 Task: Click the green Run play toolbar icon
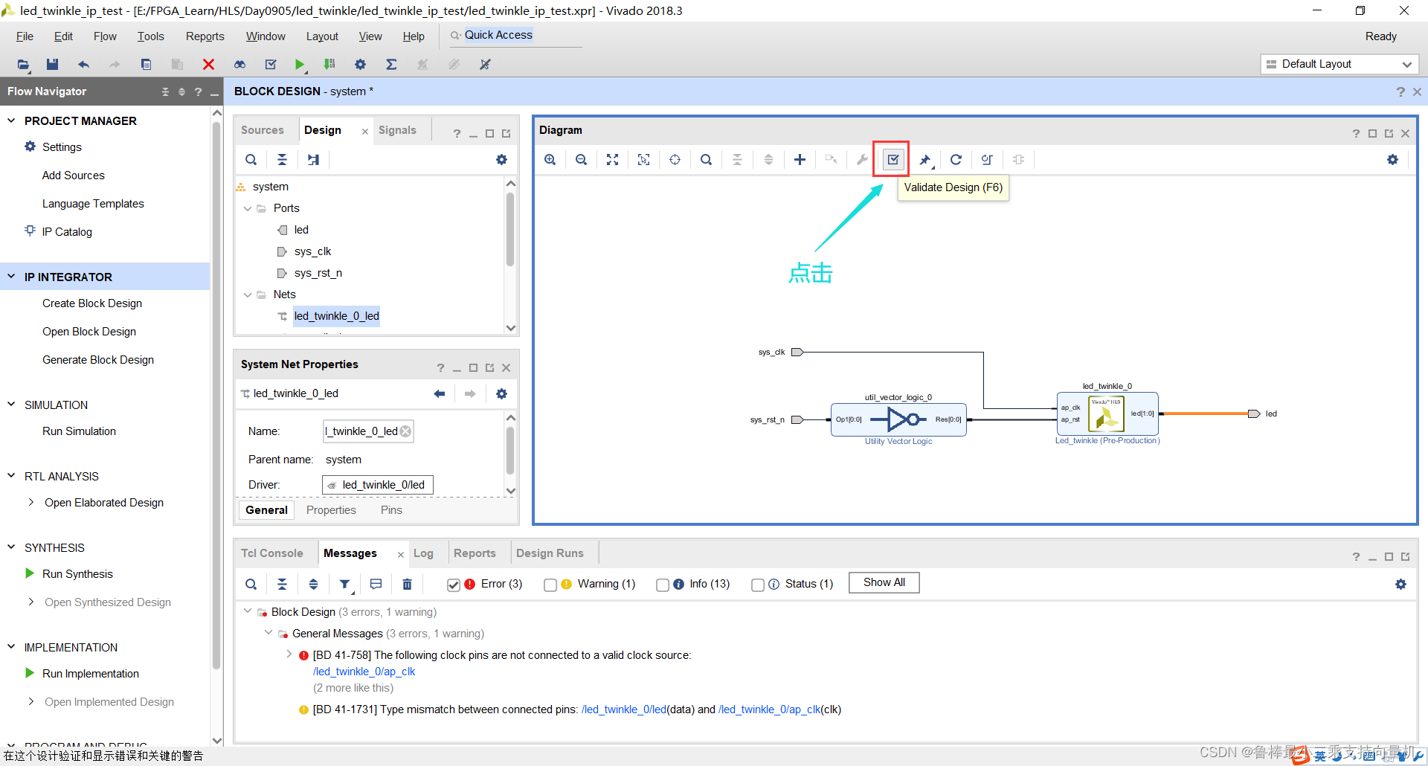coord(299,65)
